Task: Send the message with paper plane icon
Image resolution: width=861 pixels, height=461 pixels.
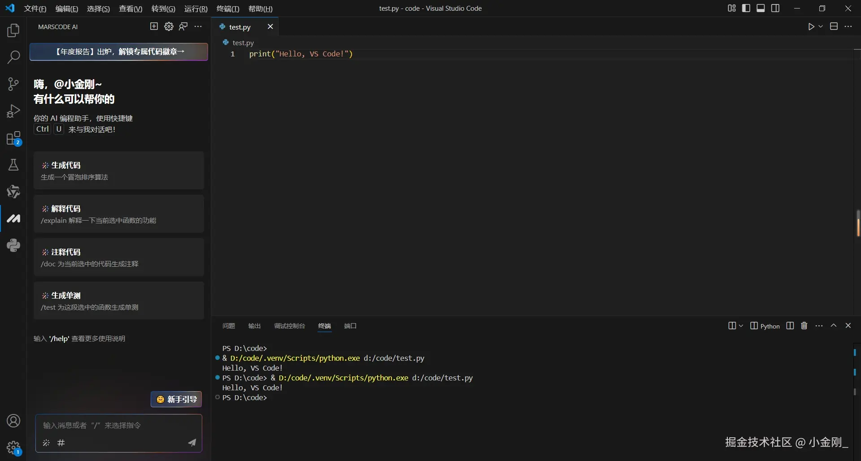Action: tap(192, 443)
